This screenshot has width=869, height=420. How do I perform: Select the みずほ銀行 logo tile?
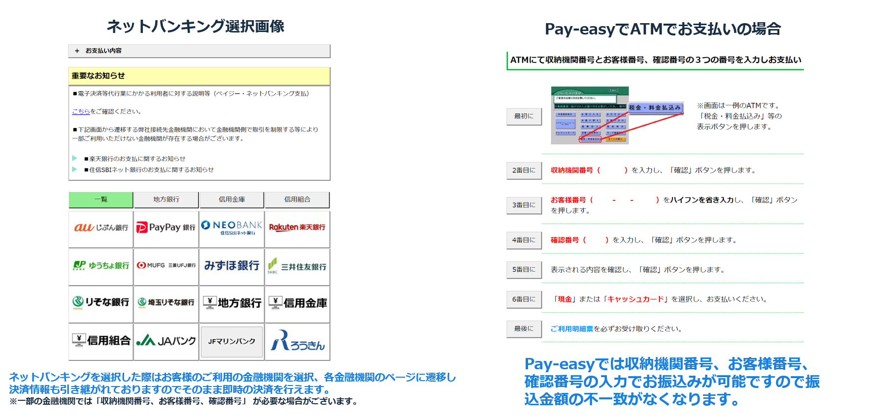232,266
